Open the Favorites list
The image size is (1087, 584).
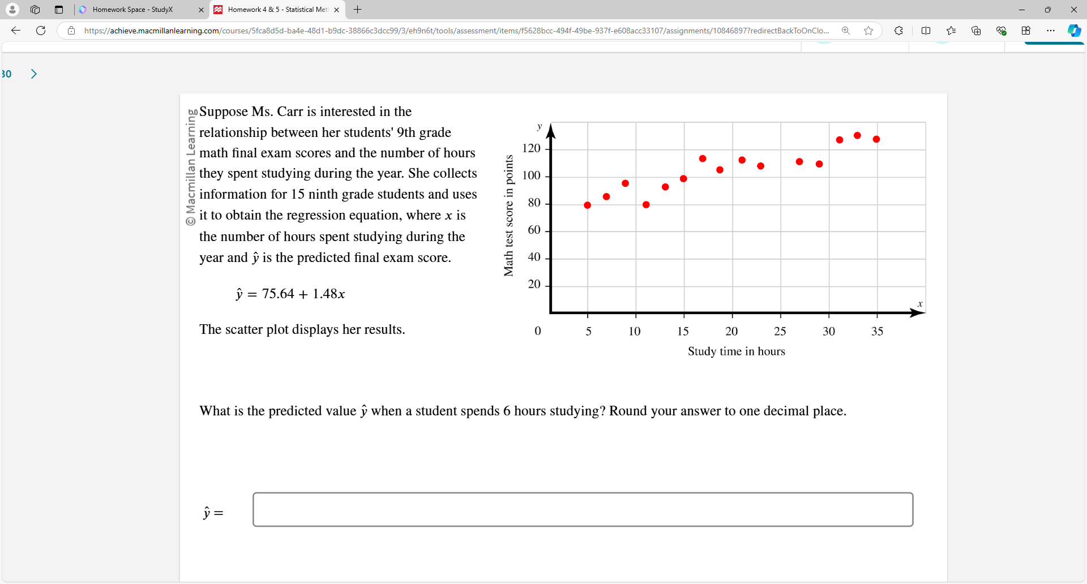(x=951, y=31)
